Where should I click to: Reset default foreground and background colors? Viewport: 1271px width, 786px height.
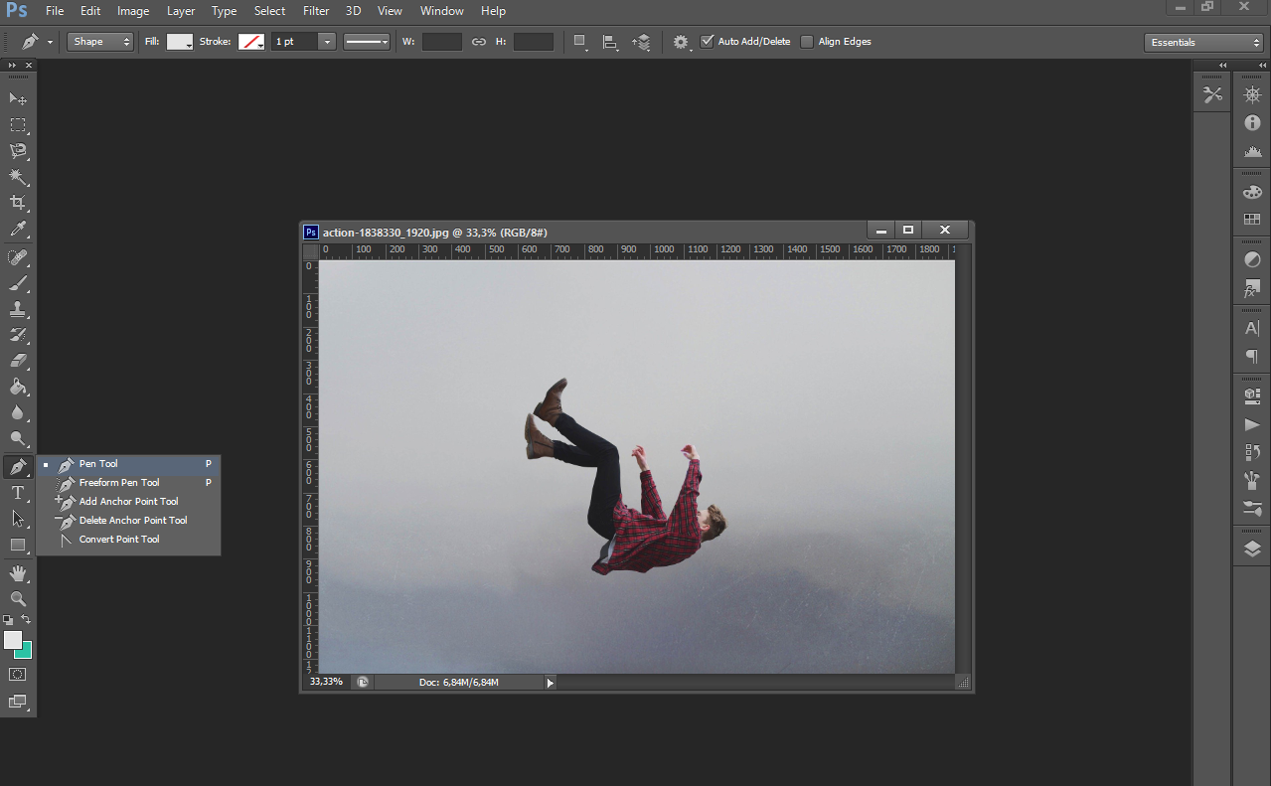click(8, 619)
